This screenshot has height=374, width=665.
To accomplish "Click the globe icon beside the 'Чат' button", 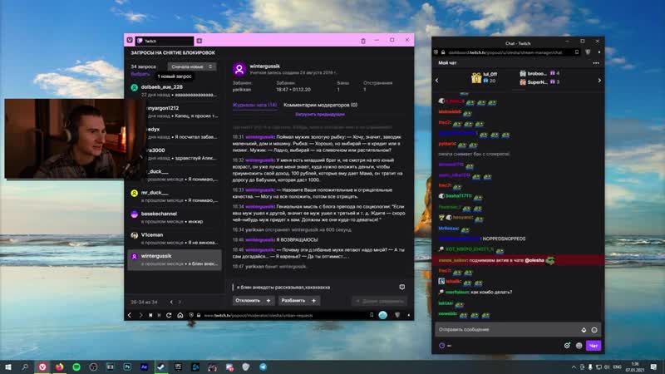I will click(579, 346).
